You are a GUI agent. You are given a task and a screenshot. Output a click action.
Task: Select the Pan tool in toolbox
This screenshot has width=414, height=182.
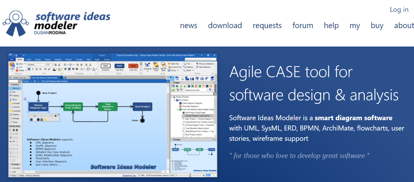(x=13, y=92)
